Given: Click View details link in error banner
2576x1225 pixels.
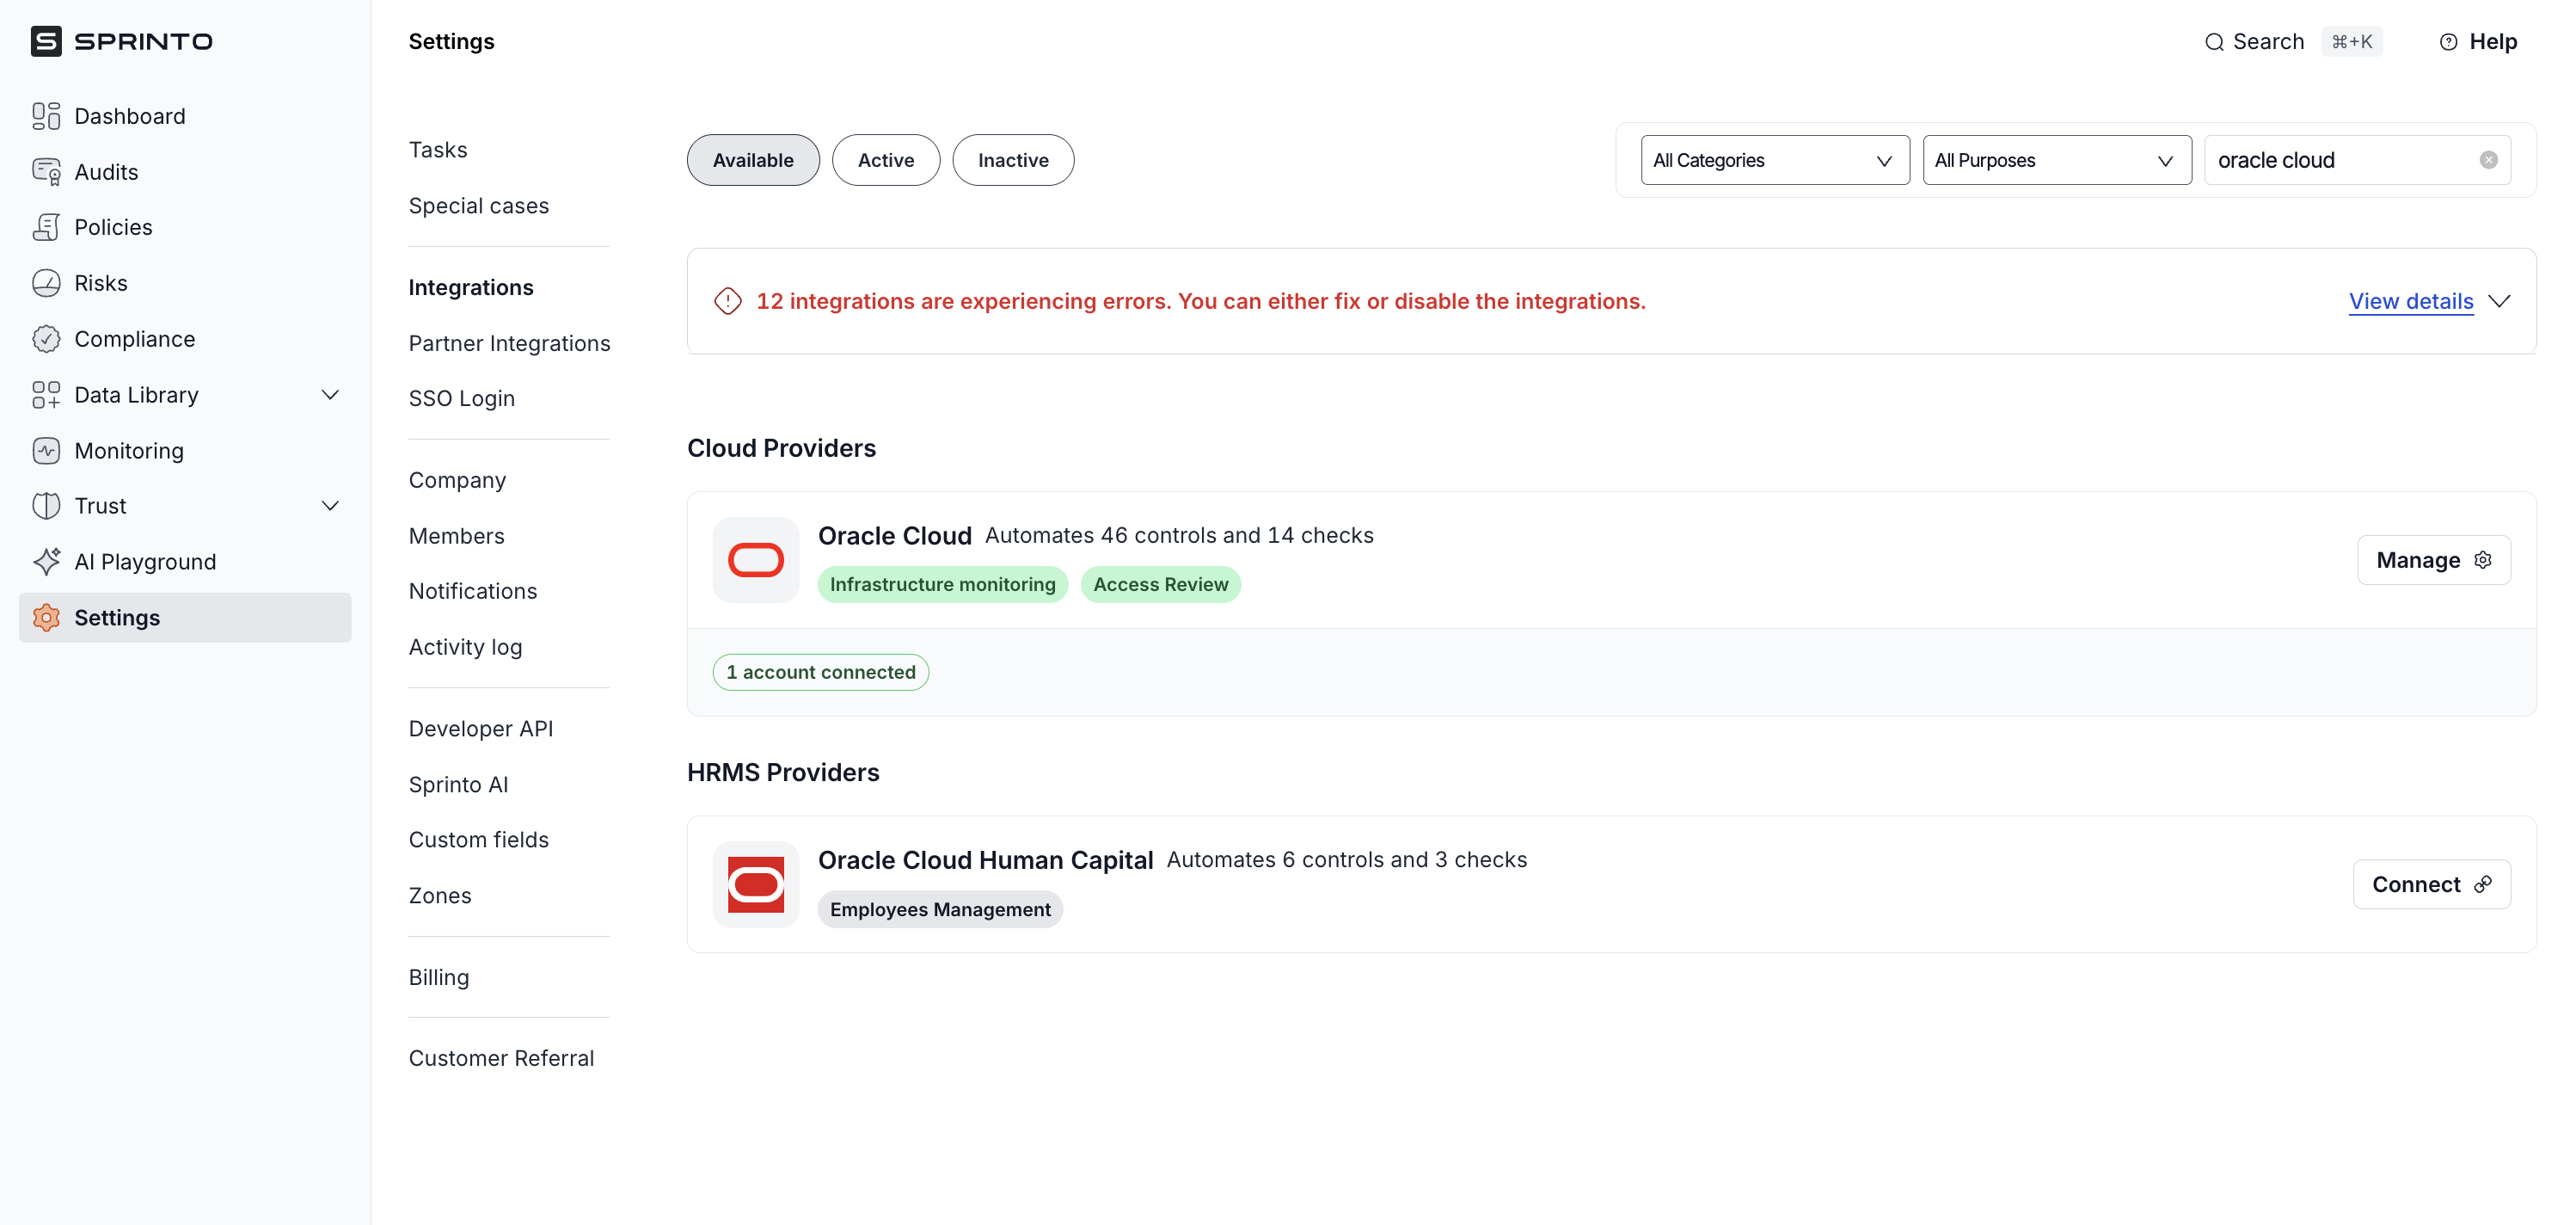Looking at the screenshot, I should (2410, 301).
